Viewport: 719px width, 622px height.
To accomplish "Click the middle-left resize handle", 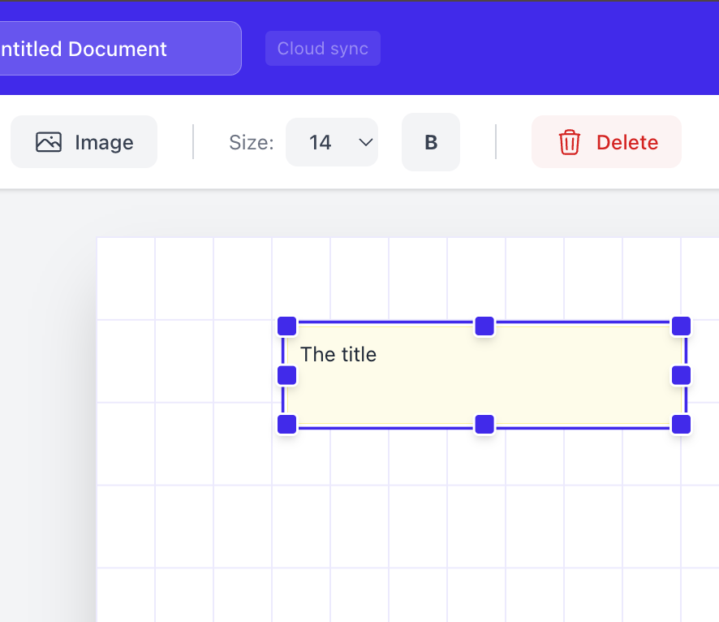I will (x=286, y=375).
